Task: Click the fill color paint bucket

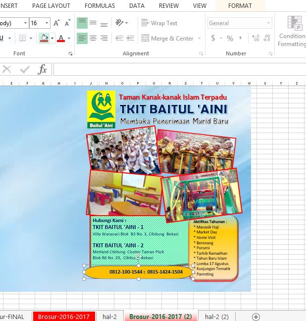Action: (44, 38)
